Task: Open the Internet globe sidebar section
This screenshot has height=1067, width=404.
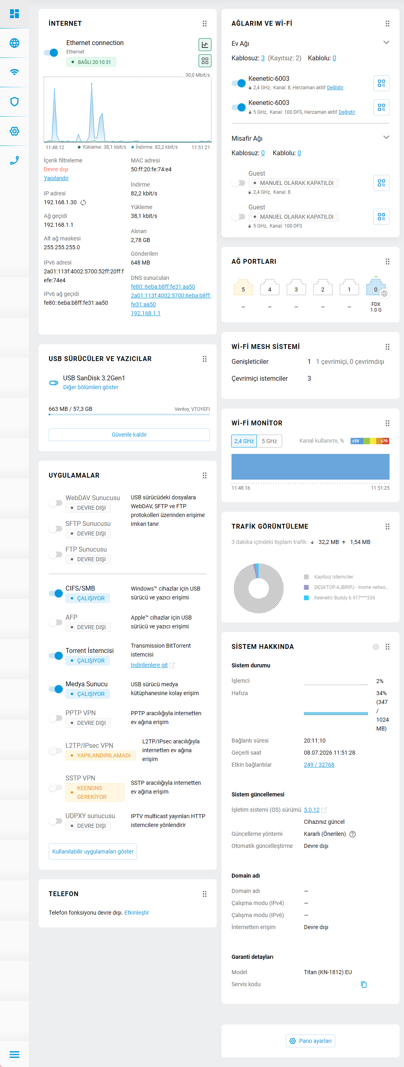Action: pyautogui.click(x=14, y=43)
